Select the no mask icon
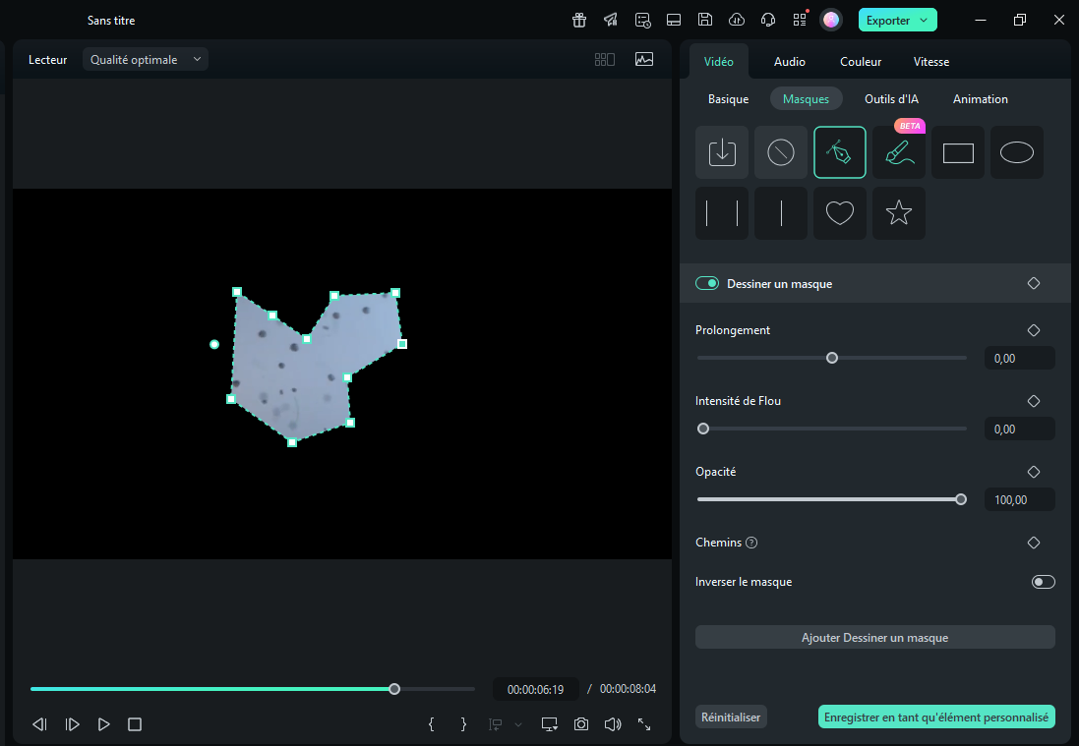The width and height of the screenshot is (1079, 746). point(781,152)
